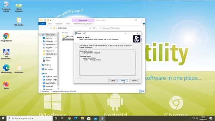Image resolution: width=215 pixels, height=121 pixels.
Task: Open the Vista ribbon tab
Action: (x=68, y=24)
